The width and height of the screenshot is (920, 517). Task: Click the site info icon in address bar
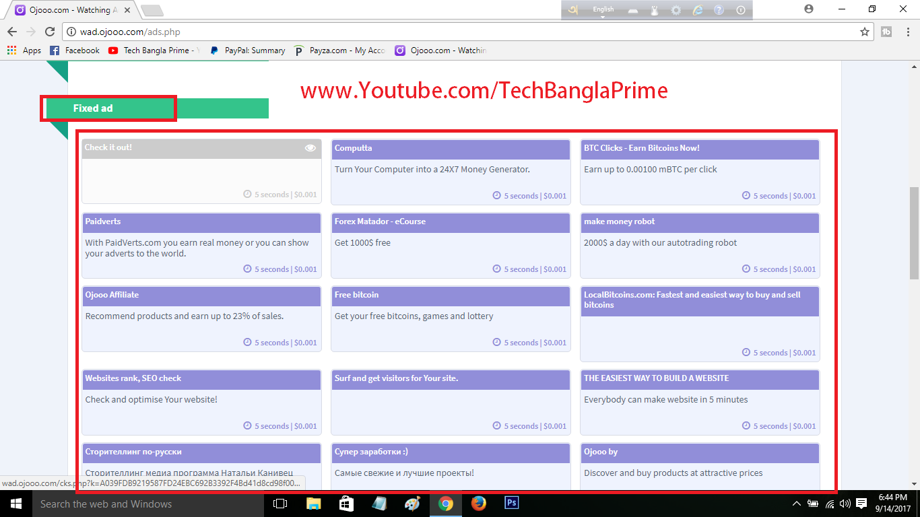coord(71,32)
